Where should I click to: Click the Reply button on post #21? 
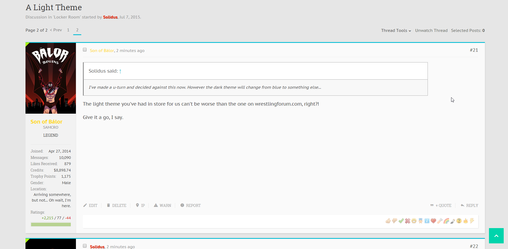469,206
